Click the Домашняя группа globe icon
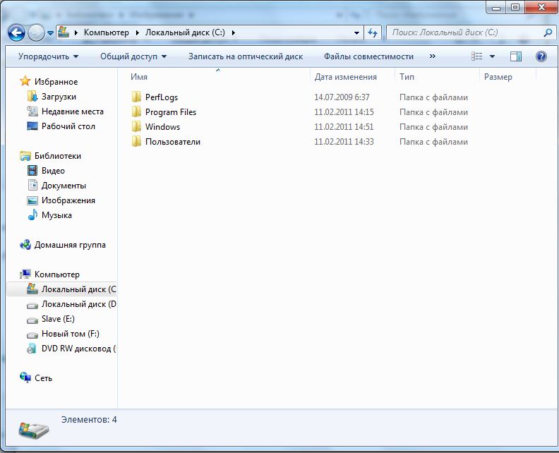Viewport: 559px width, 453px height. 25,245
